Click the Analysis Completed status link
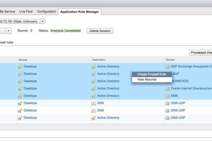Image resolution: width=212 pixels, height=141 pixels. (x=65, y=31)
